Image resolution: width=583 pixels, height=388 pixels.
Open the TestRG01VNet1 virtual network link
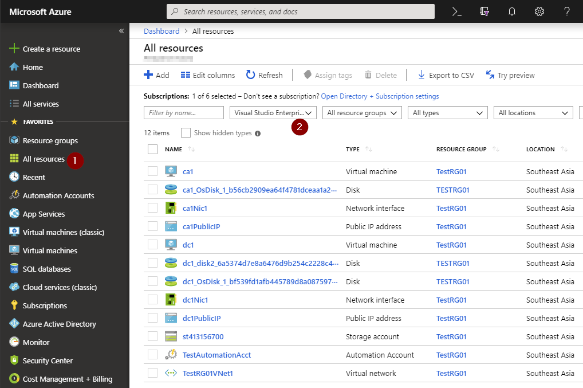click(208, 373)
